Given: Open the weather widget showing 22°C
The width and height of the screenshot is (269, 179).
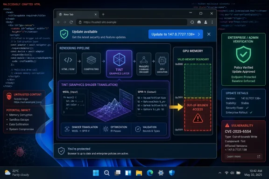Looking at the screenshot, I should pyautogui.click(x=17, y=173).
